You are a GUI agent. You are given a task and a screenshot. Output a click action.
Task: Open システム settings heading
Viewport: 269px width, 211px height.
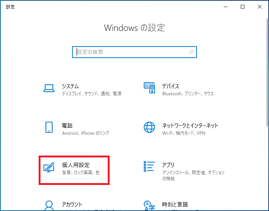[x=70, y=86]
